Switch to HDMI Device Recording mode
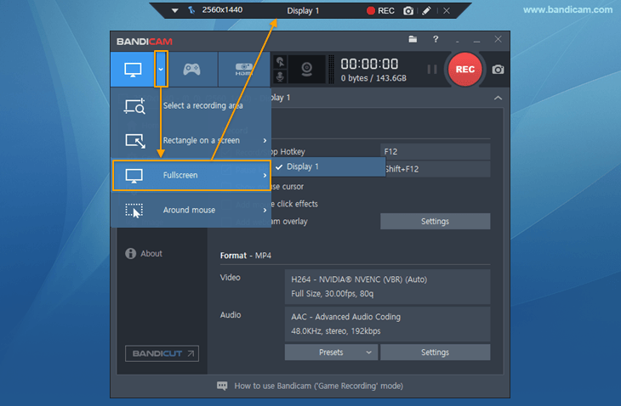621x406 pixels. (x=243, y=70)
